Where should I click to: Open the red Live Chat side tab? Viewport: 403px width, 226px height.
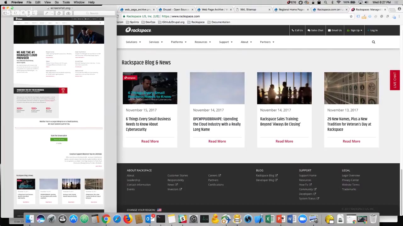coord(395,80)
